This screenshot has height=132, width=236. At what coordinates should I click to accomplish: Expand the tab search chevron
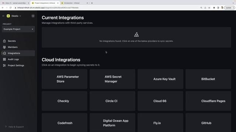233,3
